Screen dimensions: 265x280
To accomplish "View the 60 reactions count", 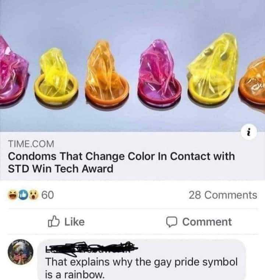I will pyautogui.click(x=47, y=195).
